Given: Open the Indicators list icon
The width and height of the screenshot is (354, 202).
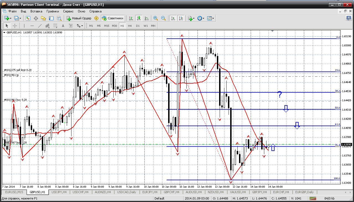Looking at the screenshot, I should point(190,18).
